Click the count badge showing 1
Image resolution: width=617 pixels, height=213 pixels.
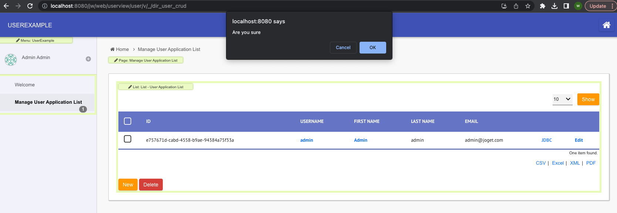click(x=83, y=109)
